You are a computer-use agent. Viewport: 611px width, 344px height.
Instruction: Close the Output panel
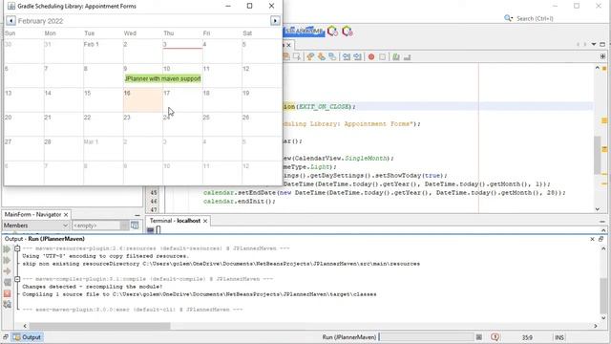tap(592, 239)
